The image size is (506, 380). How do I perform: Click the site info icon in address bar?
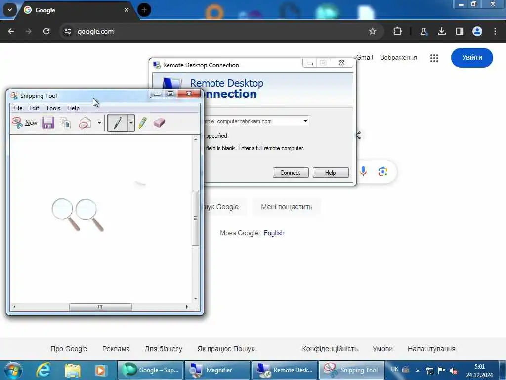coord(67,31)
